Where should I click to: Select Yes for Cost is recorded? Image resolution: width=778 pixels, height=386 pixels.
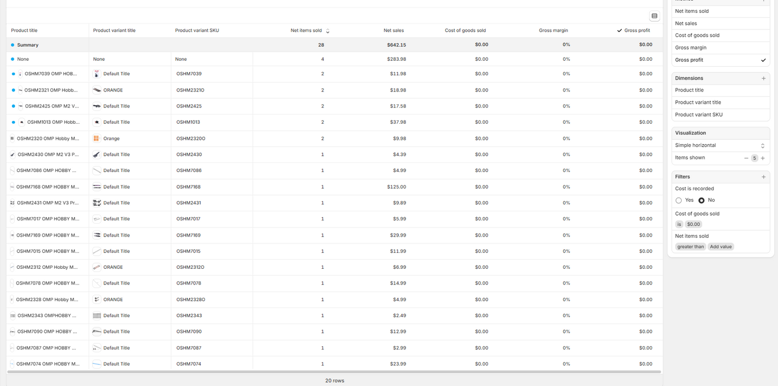[x=678, y=201]
